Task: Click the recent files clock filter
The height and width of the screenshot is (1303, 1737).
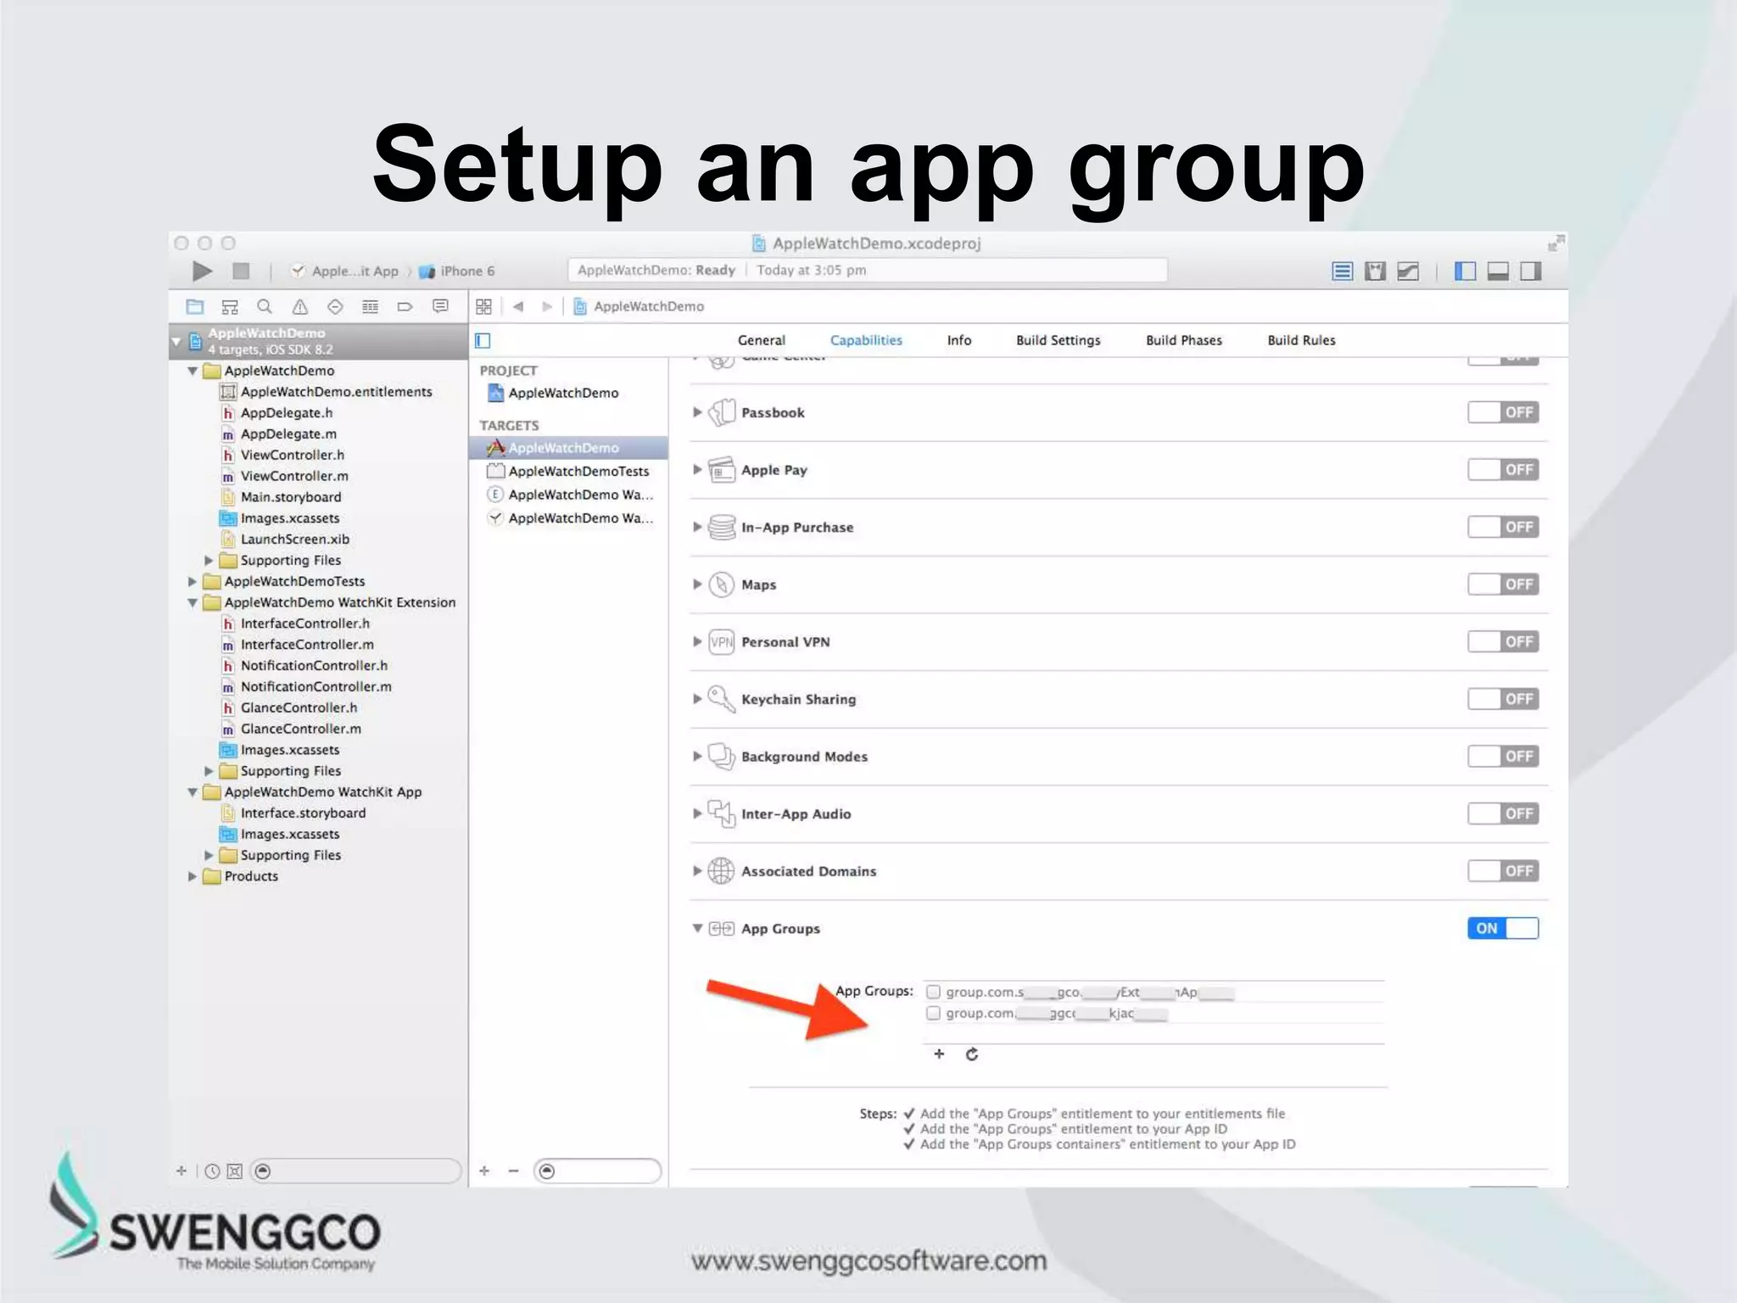Action: click(x=212, y=1172)
